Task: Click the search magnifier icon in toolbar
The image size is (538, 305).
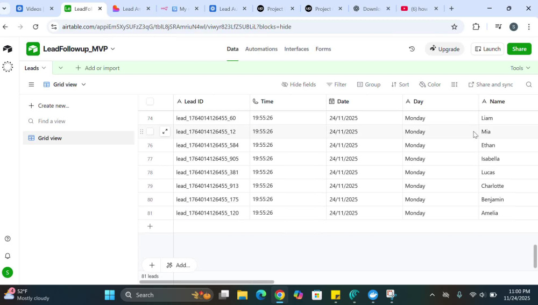Action: click(529, 84)
